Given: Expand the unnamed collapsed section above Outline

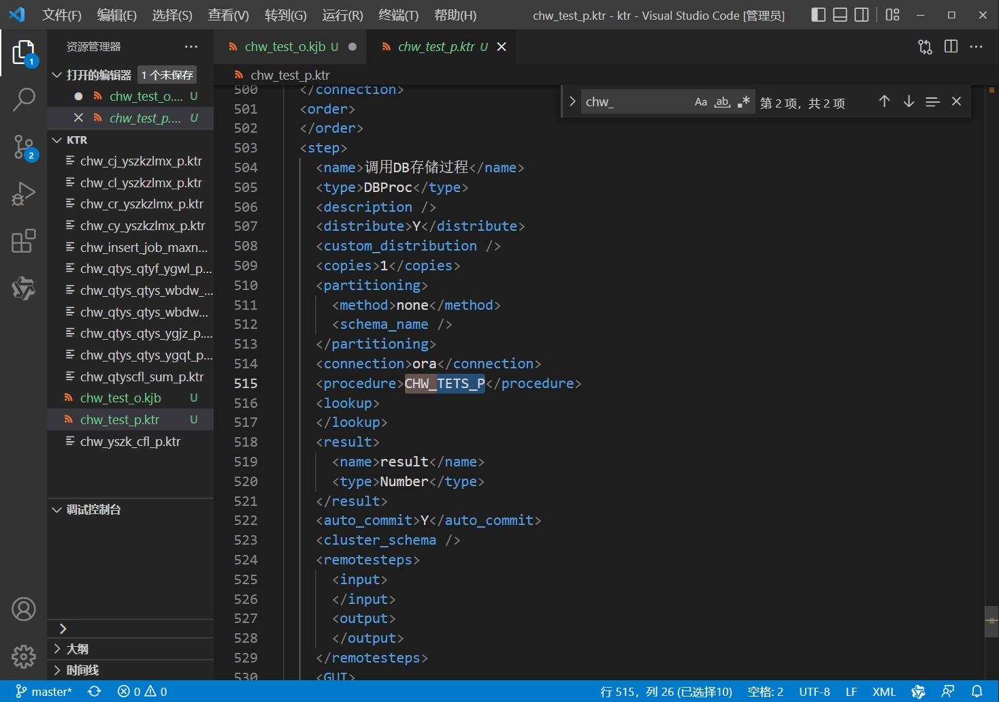Looking at the screenshot, I should [63, 628].
